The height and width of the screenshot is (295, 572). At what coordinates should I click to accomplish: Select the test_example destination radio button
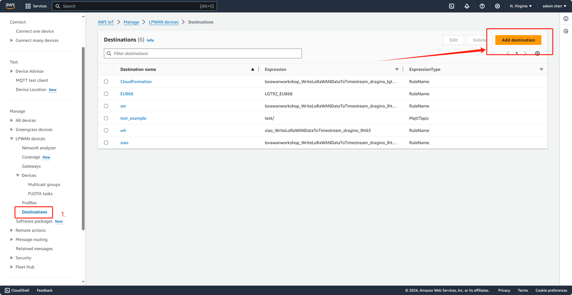point(106,118)
